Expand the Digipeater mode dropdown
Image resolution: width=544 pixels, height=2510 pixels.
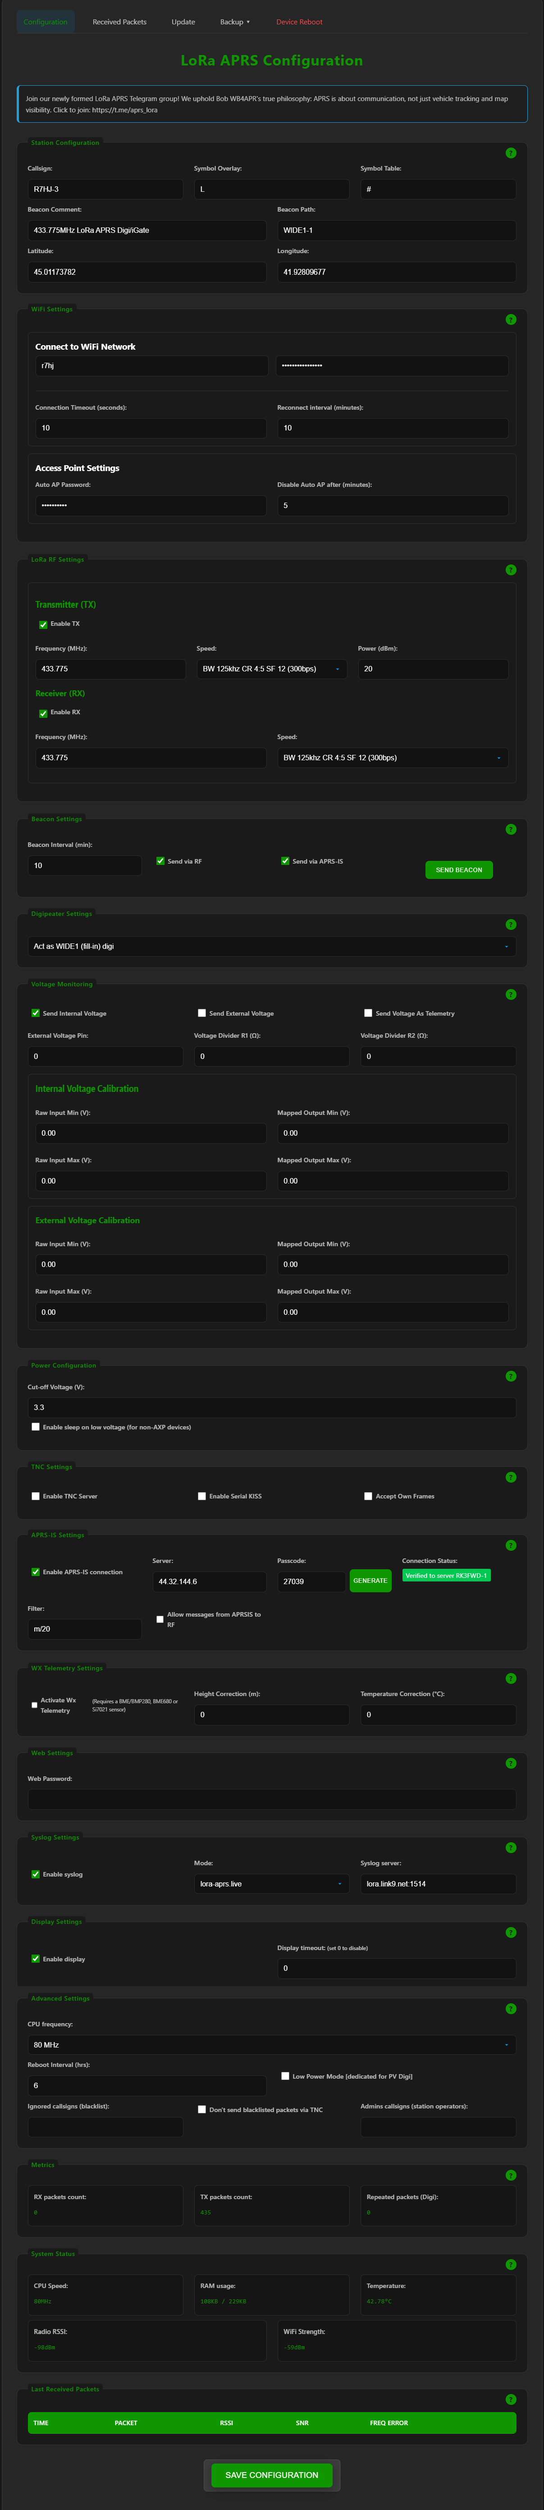pos(271,946)
